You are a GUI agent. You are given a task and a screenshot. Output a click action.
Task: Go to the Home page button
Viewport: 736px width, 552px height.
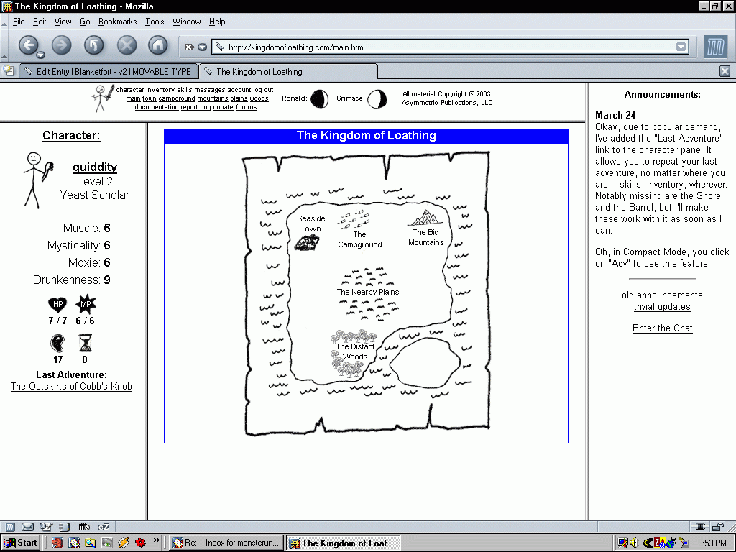coord(158,45)
